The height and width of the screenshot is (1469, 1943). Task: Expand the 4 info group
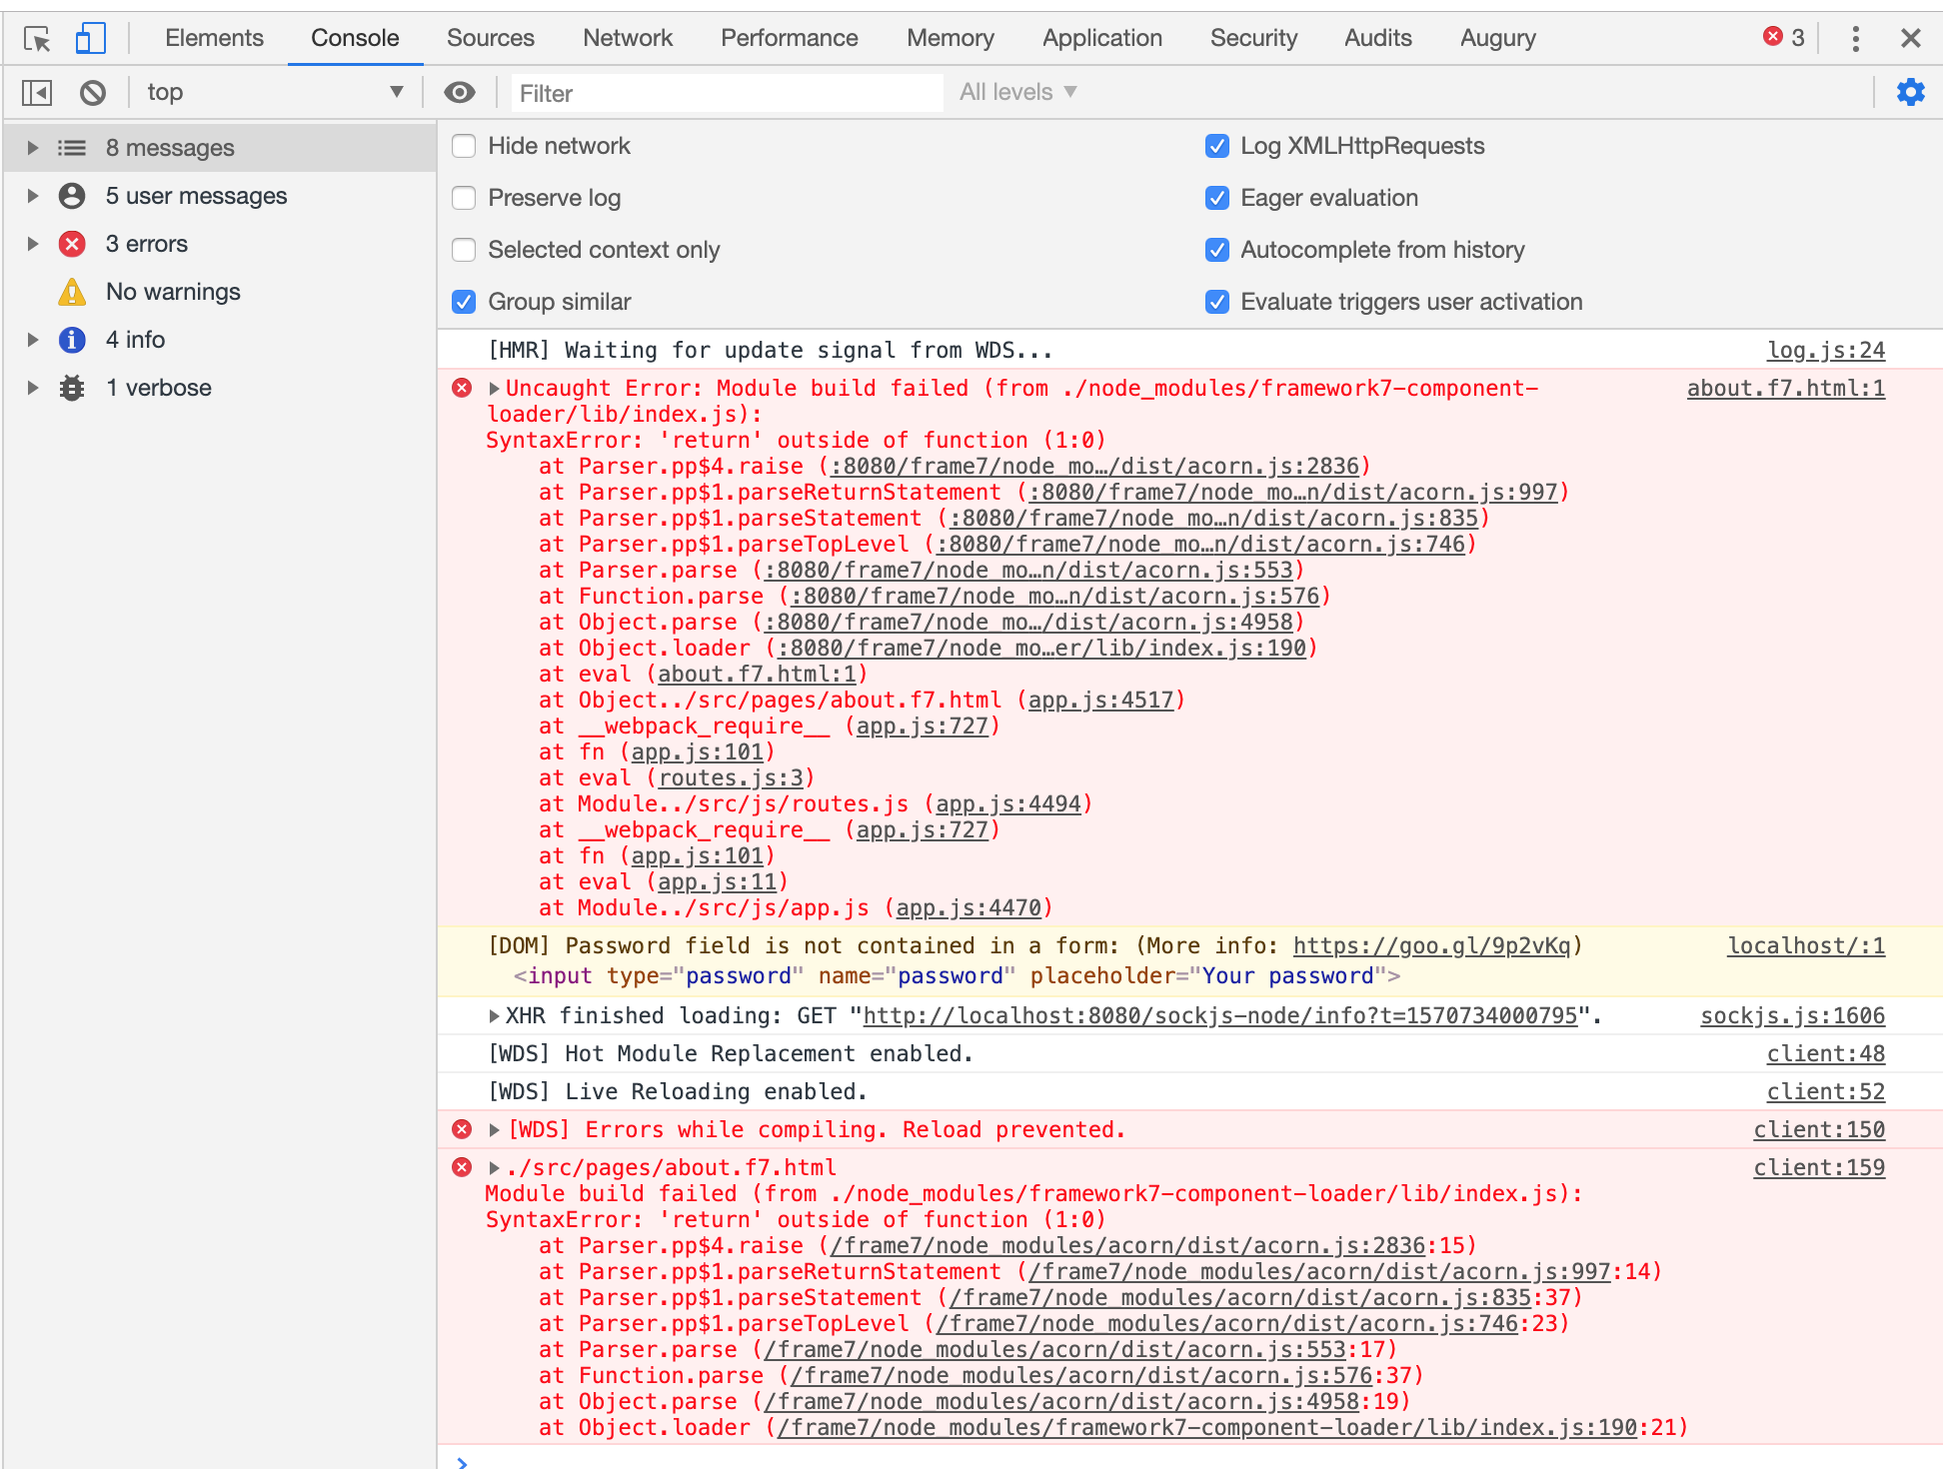click(32, 340)
